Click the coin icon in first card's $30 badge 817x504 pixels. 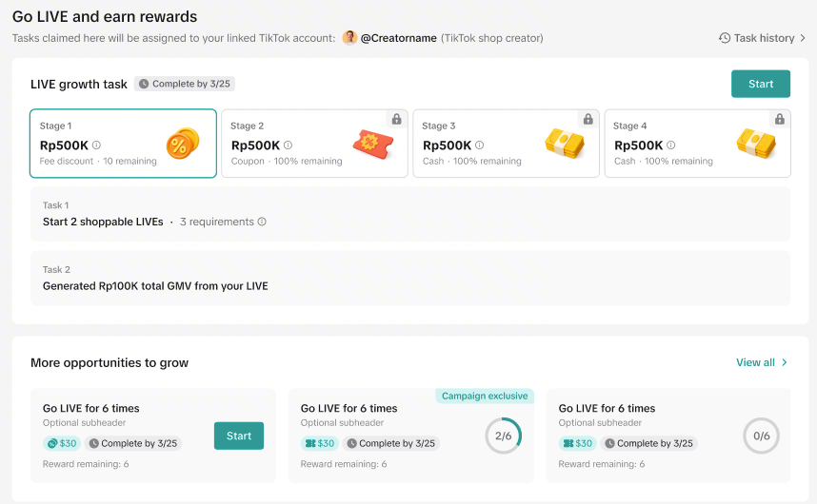click(x=52, y=444)
